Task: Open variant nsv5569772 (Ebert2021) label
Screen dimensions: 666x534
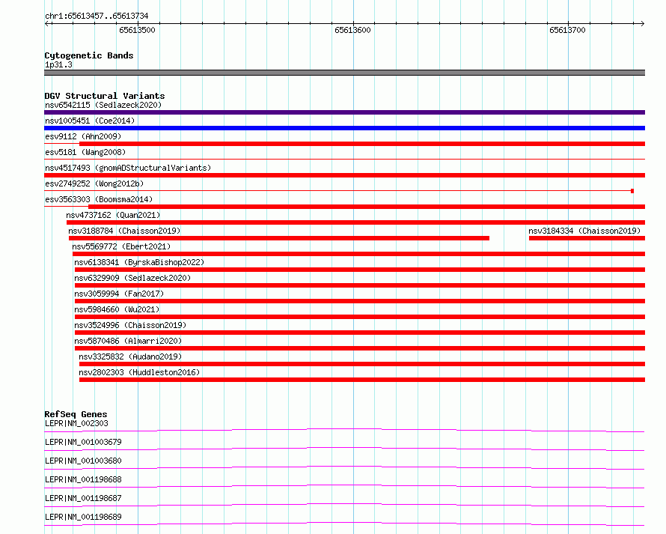Action: (121, 246)
